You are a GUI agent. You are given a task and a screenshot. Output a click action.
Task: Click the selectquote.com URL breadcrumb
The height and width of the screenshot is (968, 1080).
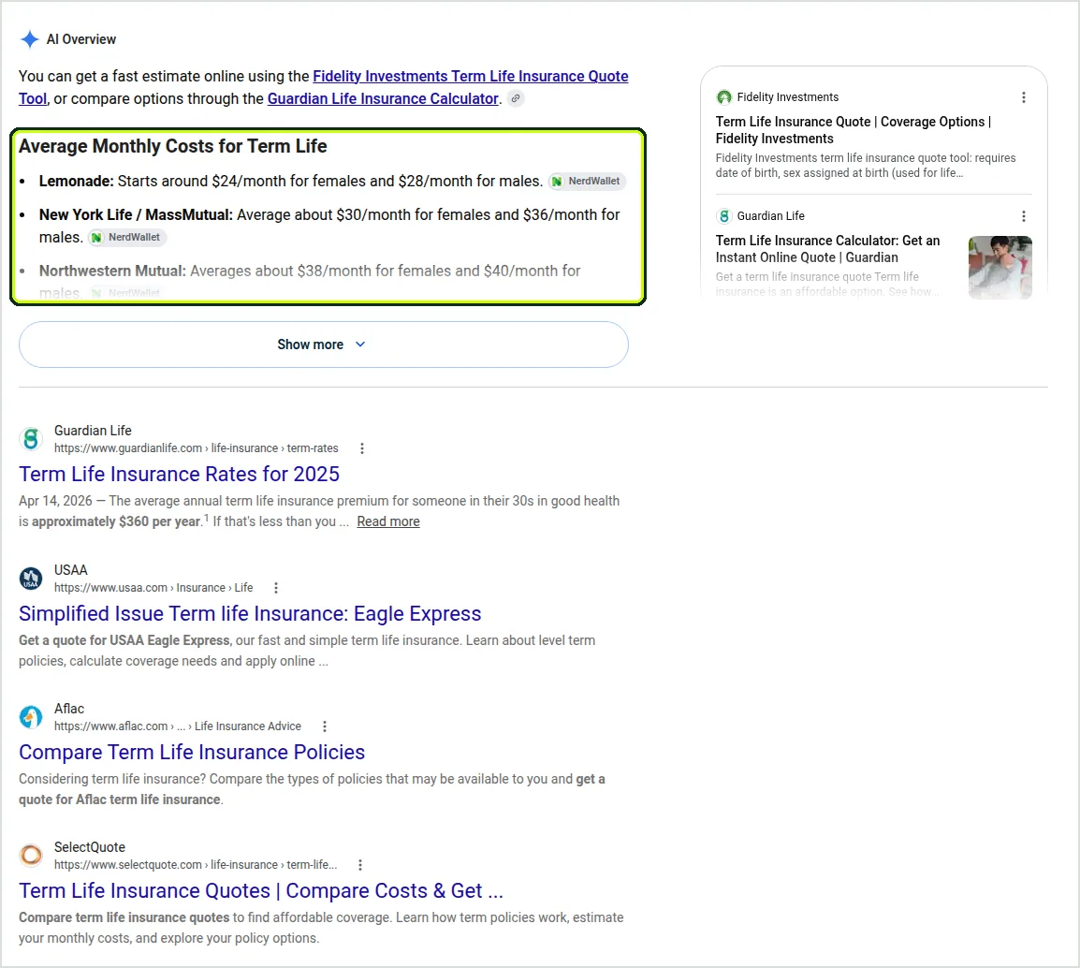click(x=196, y=865)
